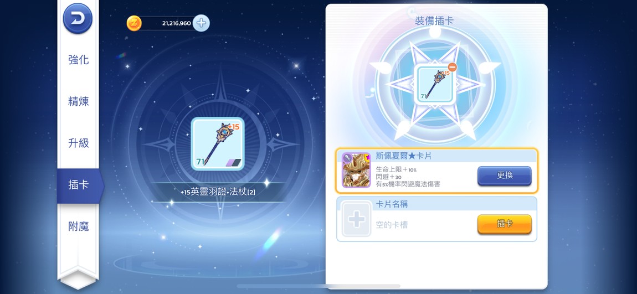This screenshot has width=637, height=294.
Task: View the 斯佩夏爾★卡片 card portrait
Action: 356,170
